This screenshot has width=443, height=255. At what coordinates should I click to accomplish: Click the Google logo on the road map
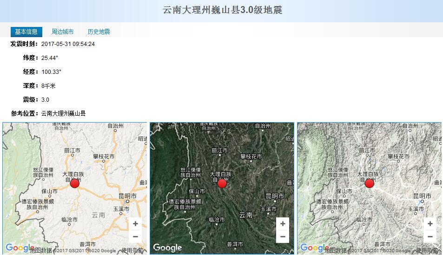coord(20,248)
